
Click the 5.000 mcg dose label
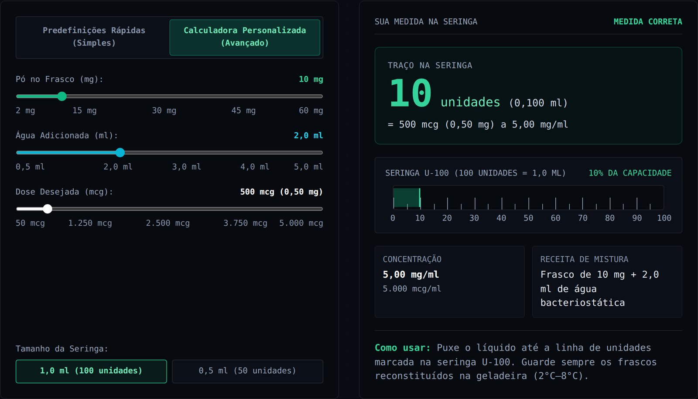pyautogui.click(x=301, y=223)
